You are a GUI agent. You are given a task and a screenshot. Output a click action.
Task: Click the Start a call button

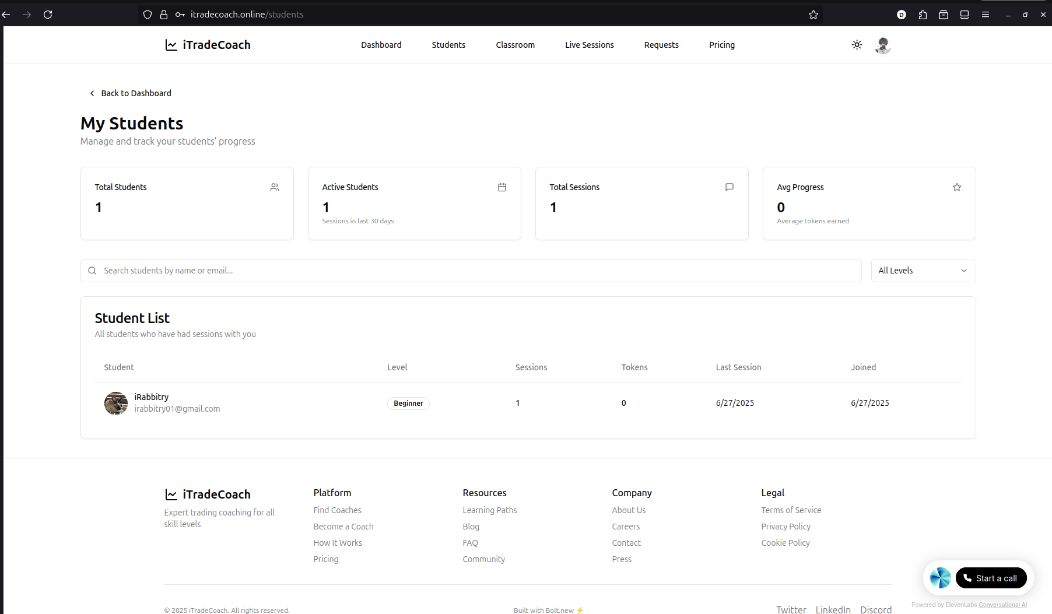click(x=991, y=578)
